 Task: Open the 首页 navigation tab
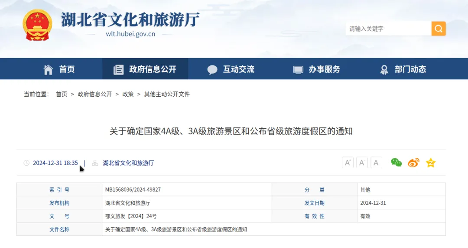click(59, 69)
